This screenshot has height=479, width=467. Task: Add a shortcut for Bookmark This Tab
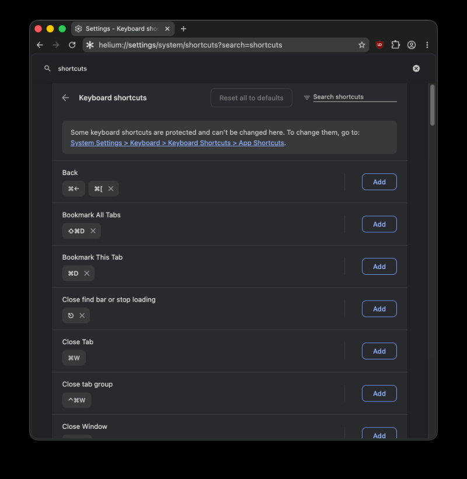coord(379,267)
